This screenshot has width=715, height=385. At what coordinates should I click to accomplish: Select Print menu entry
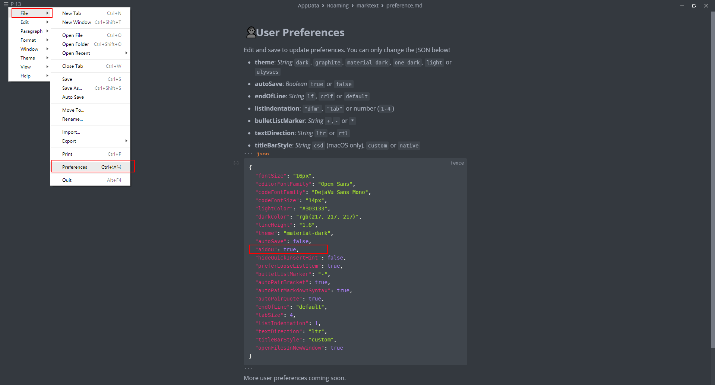point(90,154)
